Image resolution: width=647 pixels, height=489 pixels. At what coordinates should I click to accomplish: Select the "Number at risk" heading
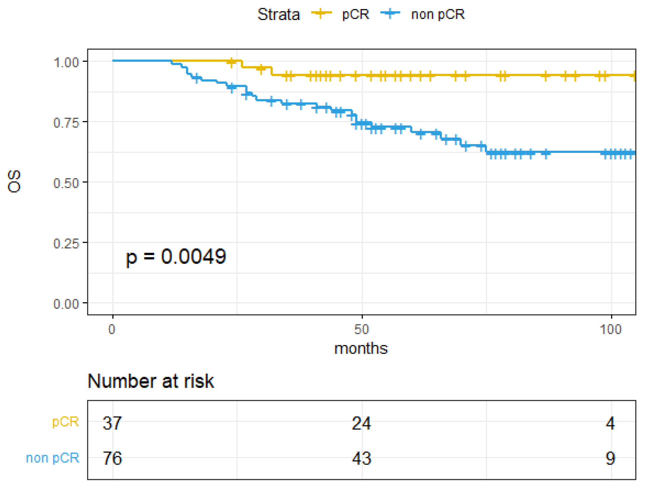click(x=151, y=381)
